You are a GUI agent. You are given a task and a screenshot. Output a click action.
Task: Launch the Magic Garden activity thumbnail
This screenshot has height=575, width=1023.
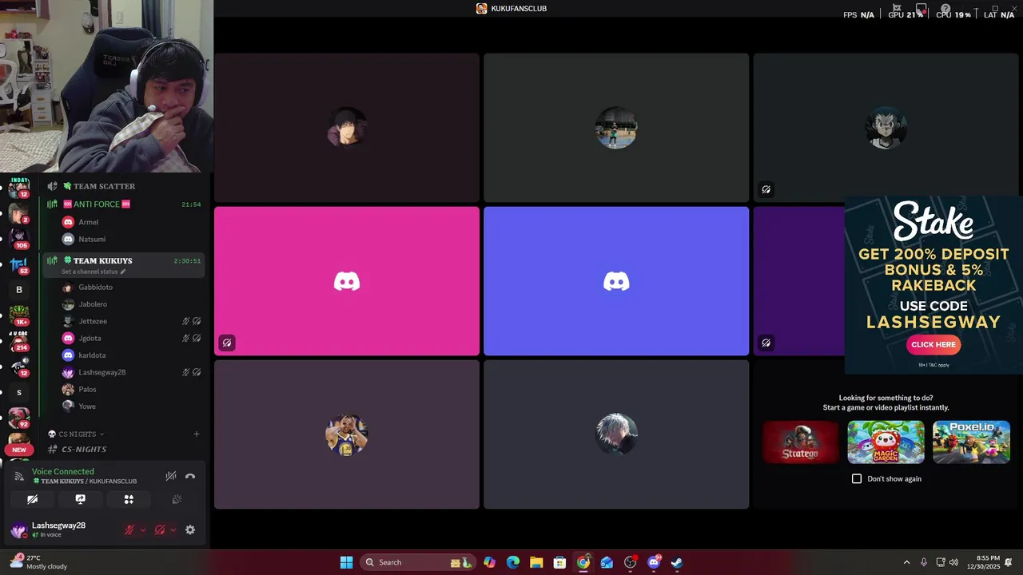(x=886, y=442)
